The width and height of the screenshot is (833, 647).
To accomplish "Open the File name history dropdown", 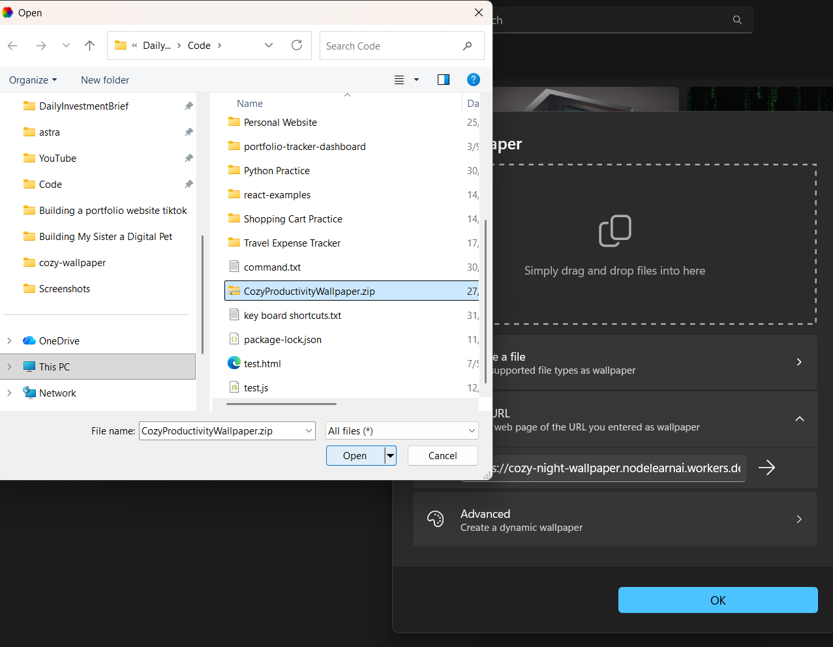I will click(309, 431).
